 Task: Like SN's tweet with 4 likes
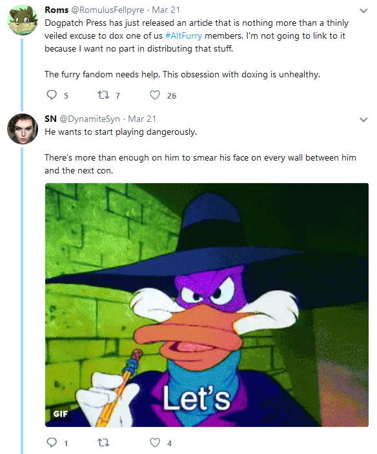155,442
